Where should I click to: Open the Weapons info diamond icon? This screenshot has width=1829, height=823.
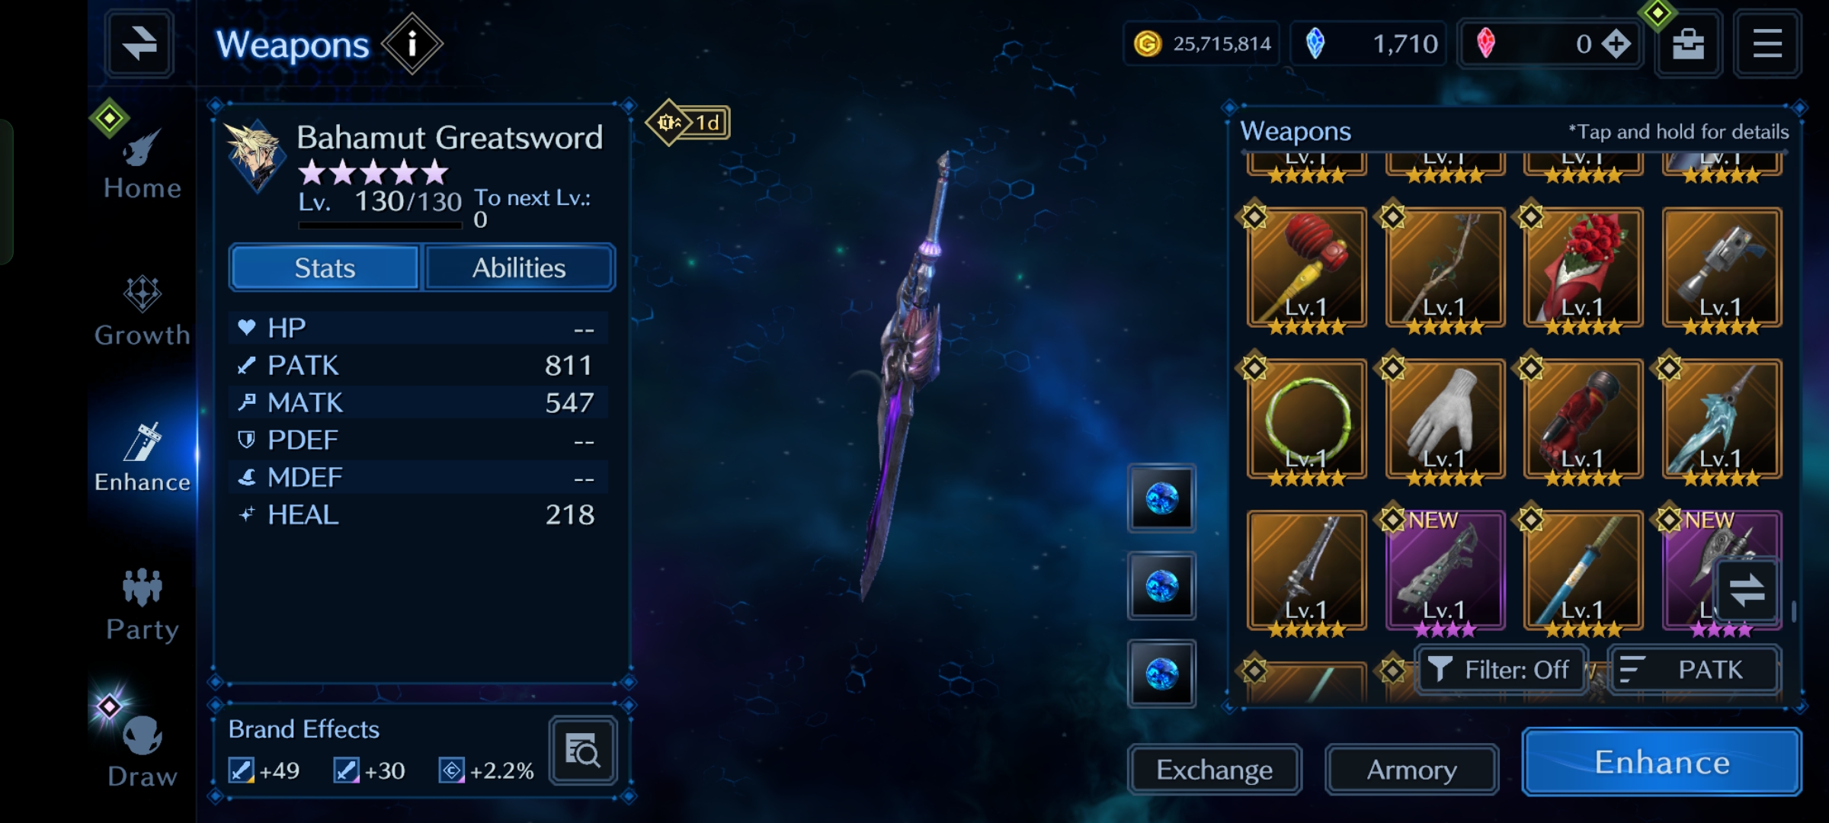412,43
